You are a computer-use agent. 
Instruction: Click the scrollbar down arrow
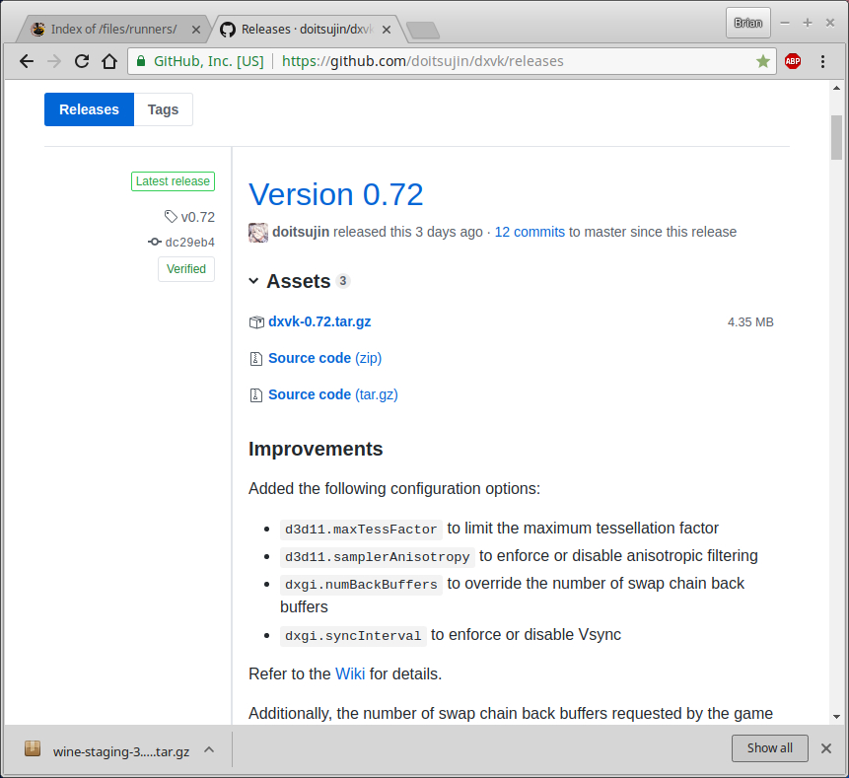click(x=836, y=716)
